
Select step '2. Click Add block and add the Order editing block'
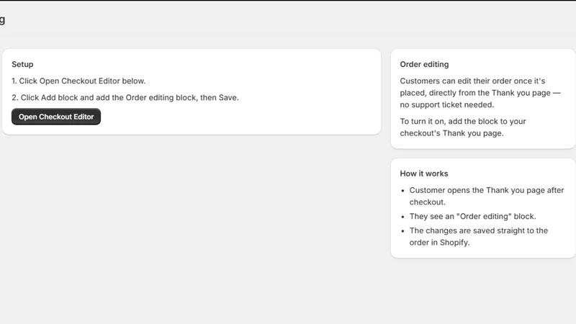click(125, 97)
